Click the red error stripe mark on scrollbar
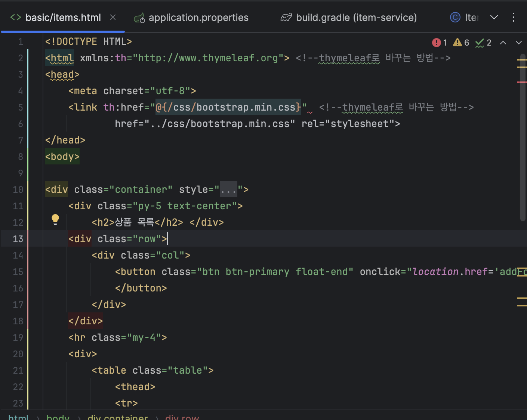The image size is (527, 420). tap(522, 82)
